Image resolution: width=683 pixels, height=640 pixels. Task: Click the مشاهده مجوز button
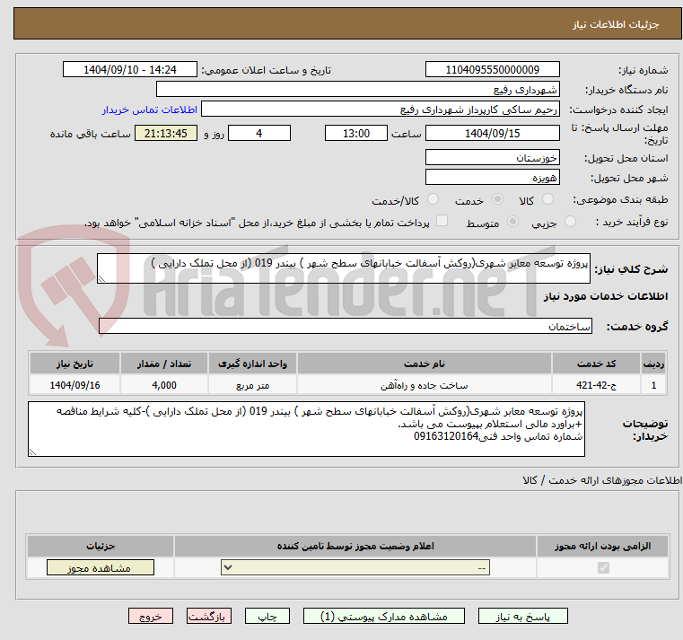(101, 567)
